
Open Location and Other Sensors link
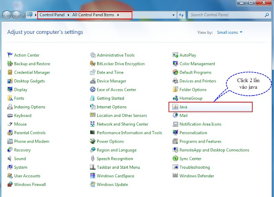click(x=122, y=116)
